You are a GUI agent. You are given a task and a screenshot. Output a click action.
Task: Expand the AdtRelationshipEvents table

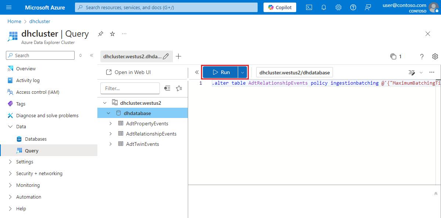click(111, 134)
